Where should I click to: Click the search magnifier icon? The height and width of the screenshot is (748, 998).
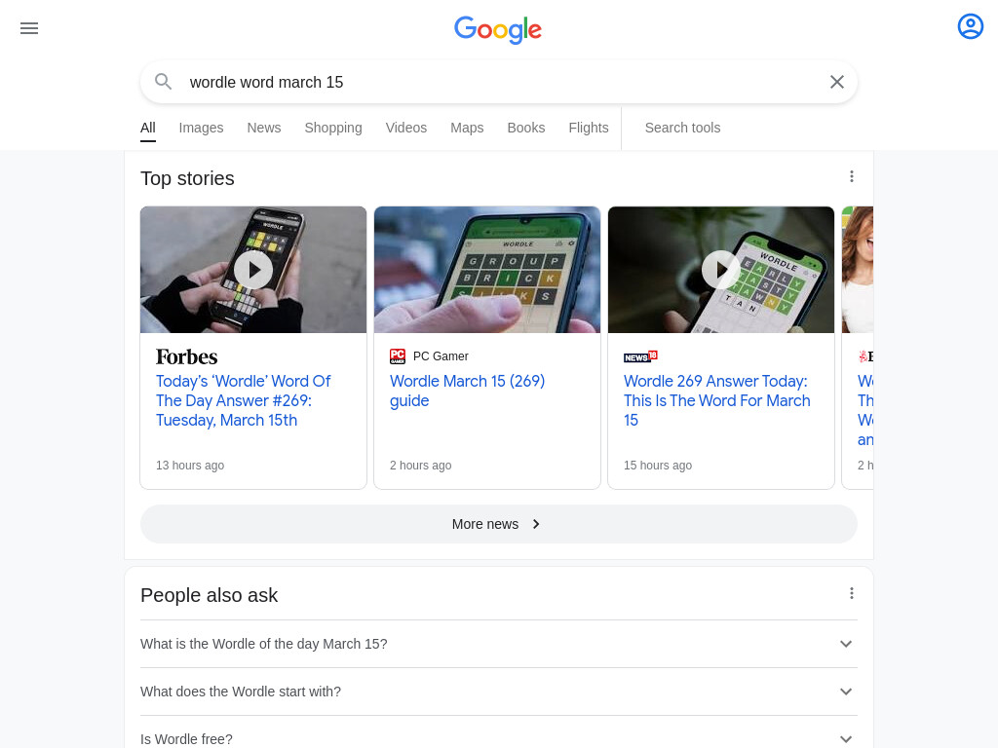coord(164,82)
